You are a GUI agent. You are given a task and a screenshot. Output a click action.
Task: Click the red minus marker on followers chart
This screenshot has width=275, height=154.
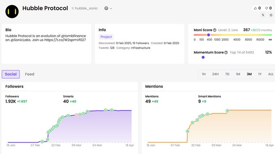tap(77, 115)
